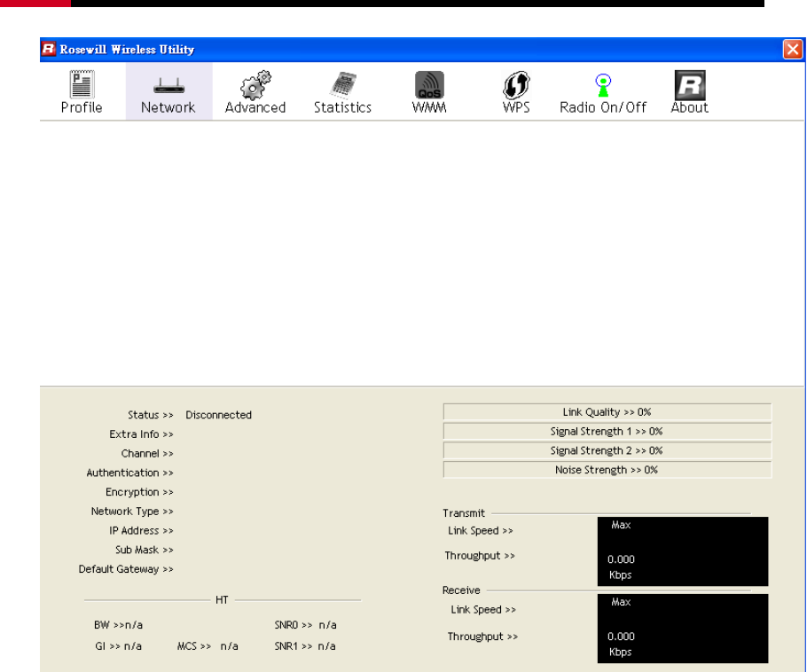Image resolution: width=807 pixels, height=672 pixels.
Task: Click the HT section heading
Action: point(222,600)
